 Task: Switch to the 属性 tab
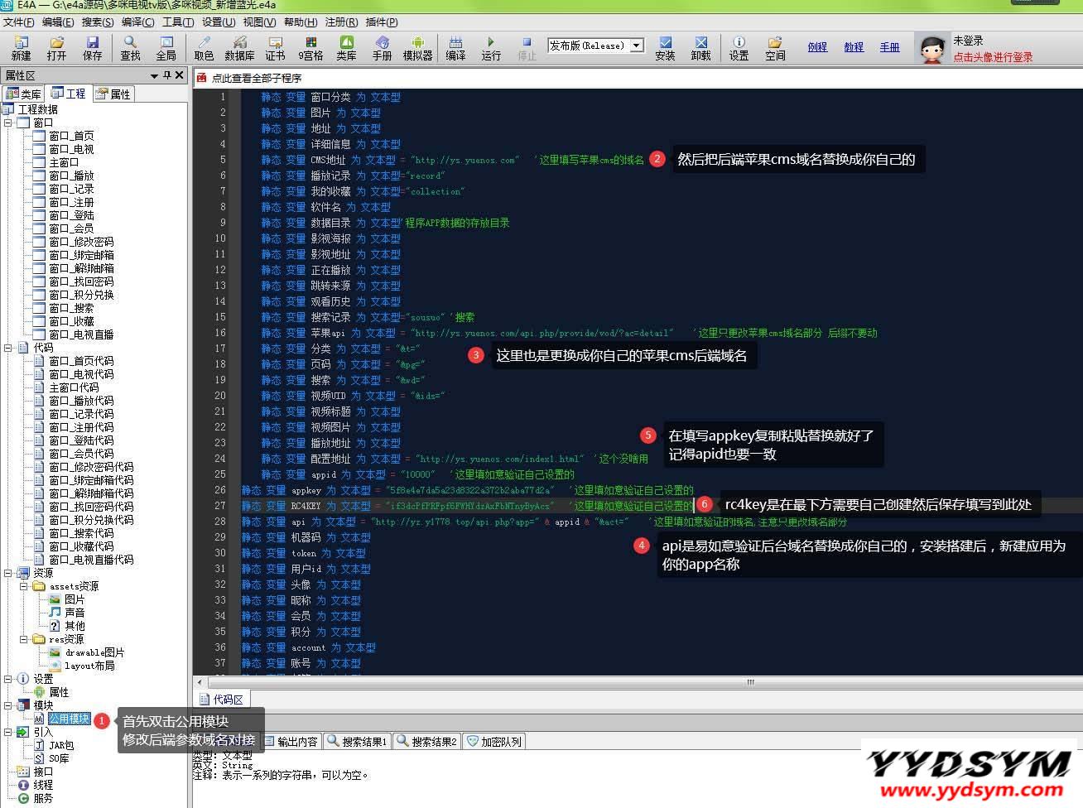click(x=113, y=94)
